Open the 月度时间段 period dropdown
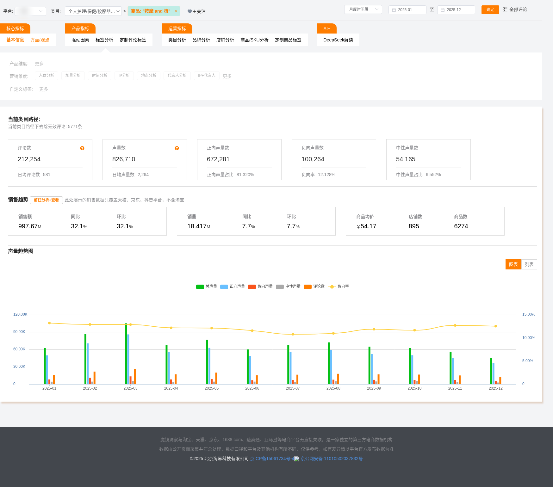 [363, 9]
